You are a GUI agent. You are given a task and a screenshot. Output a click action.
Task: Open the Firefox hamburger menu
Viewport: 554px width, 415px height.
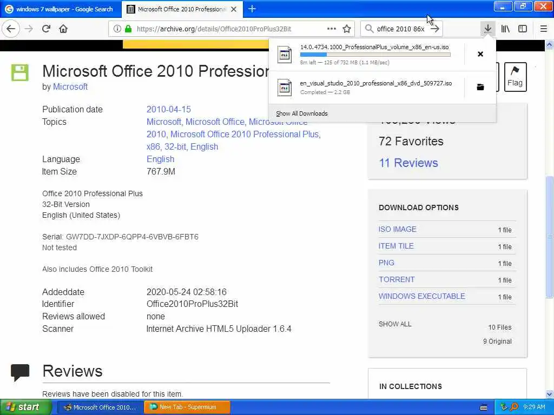pos(543,29)
